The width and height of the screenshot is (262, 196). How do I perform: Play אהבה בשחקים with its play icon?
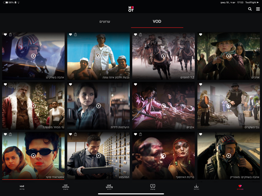(33, 56)
